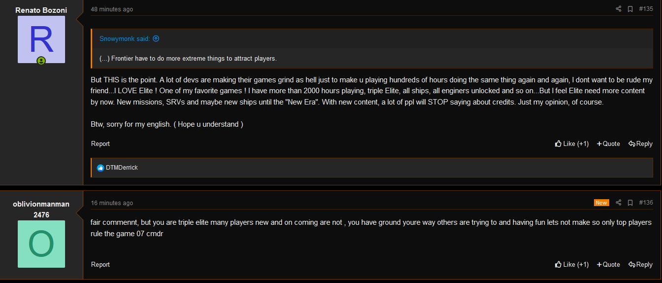Jump to Snowymonk's original post arrow

[156, 38]
